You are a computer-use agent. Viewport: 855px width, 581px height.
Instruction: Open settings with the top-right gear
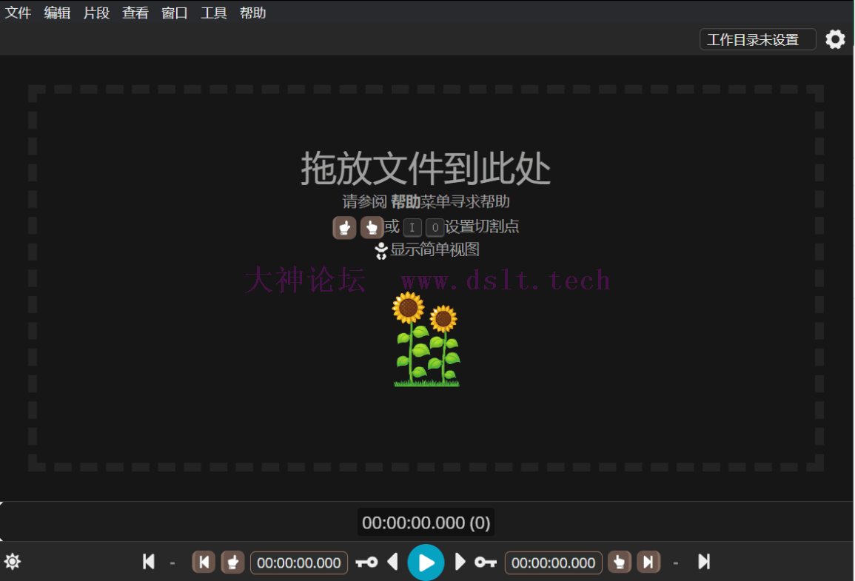(x=835, y=39)
